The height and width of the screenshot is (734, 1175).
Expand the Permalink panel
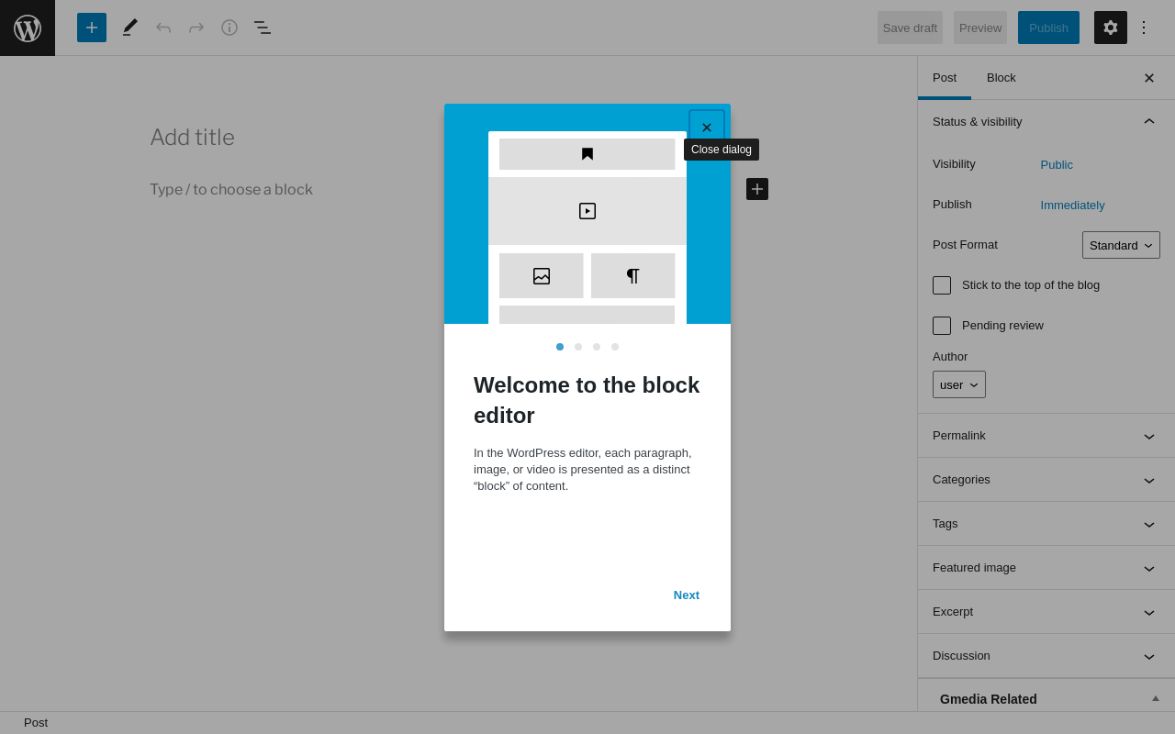pyautogui.click(x=1046, y=436)
